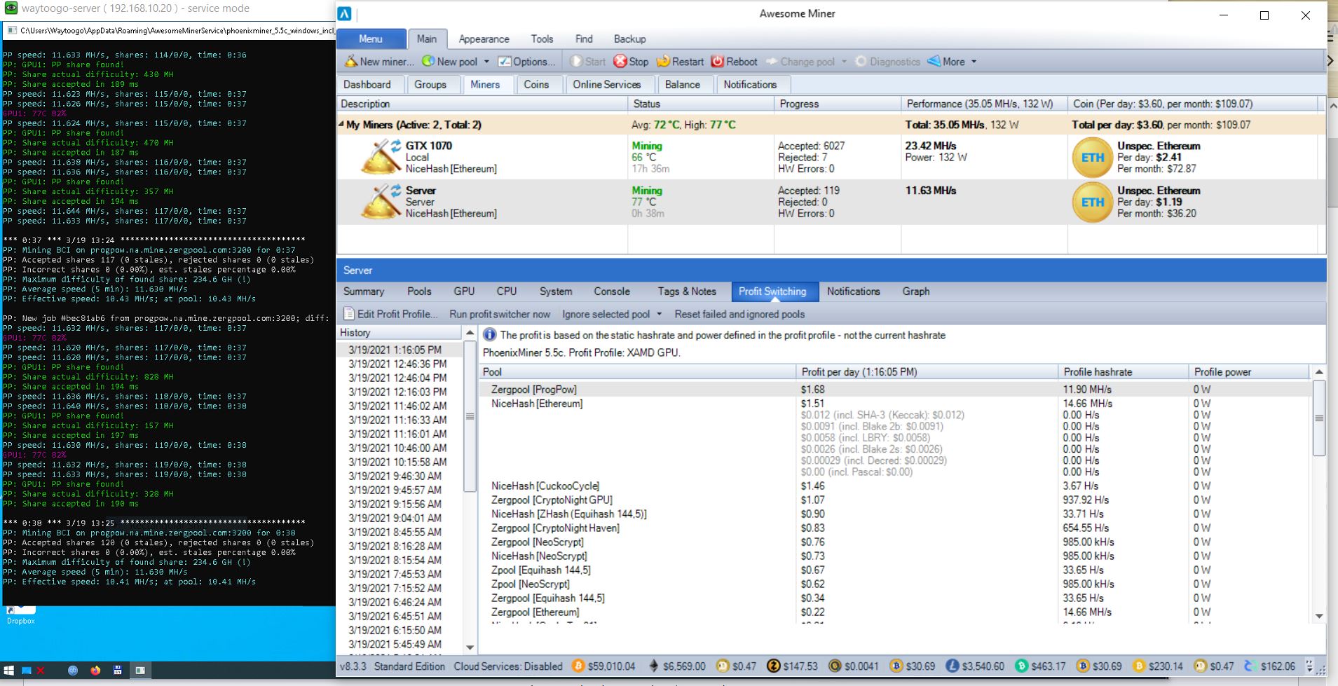The image size is (1338, 686).
Task: Open the New pool dropdown arrow
Action: click(486, 62)
